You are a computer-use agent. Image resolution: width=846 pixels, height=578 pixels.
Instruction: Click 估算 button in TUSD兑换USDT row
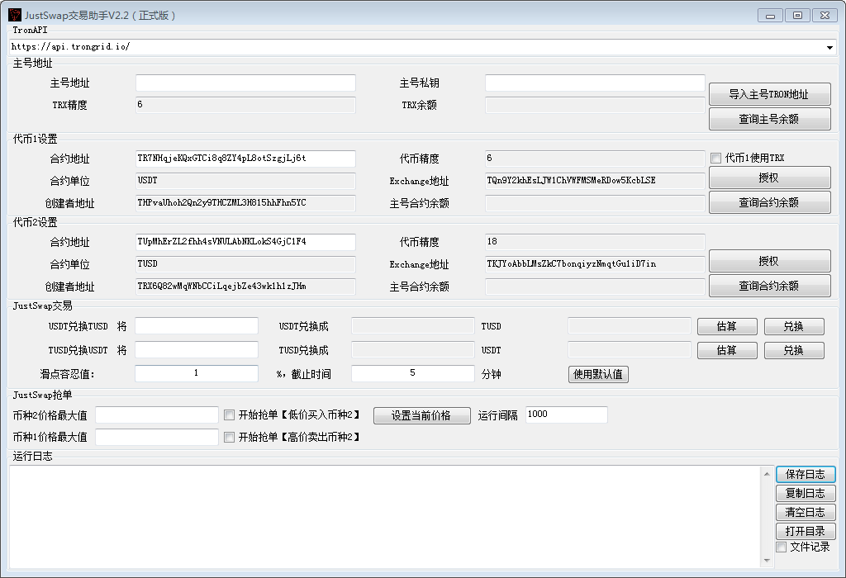coord(727,350)
